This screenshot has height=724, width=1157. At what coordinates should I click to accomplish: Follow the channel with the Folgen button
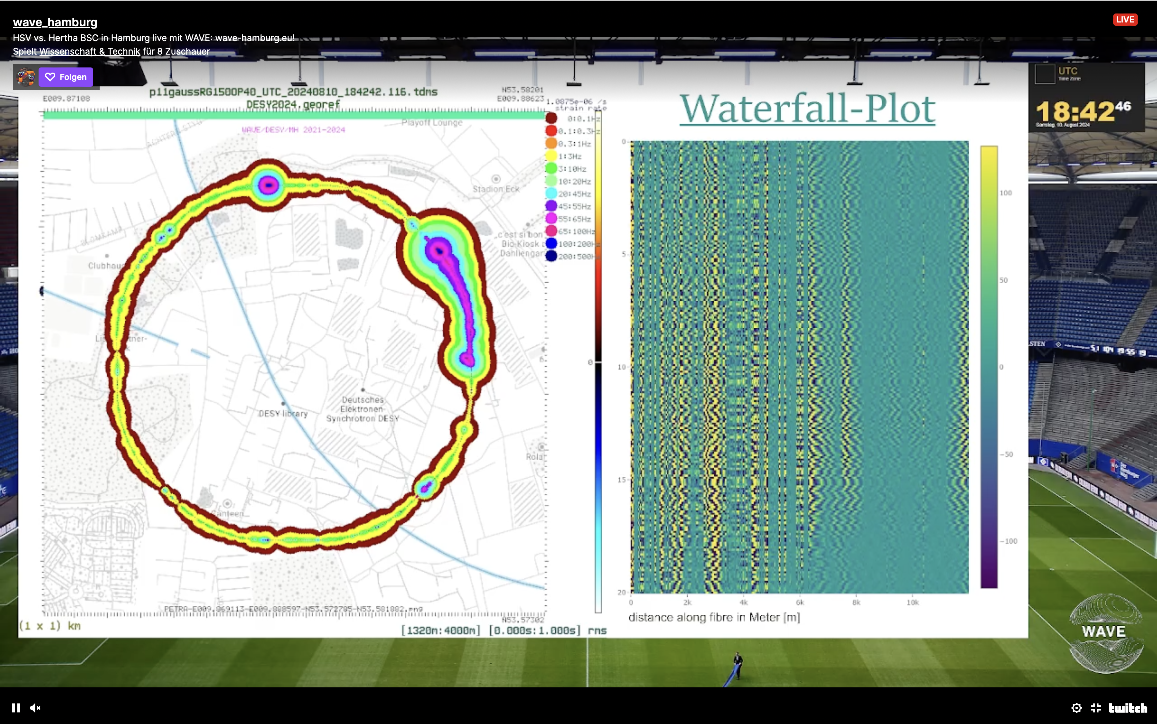pyautogui.click(x=66, y=77)
